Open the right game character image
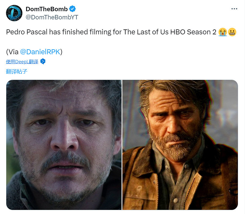Viewport: 245px width, 214px height. [x=180, y=145]
